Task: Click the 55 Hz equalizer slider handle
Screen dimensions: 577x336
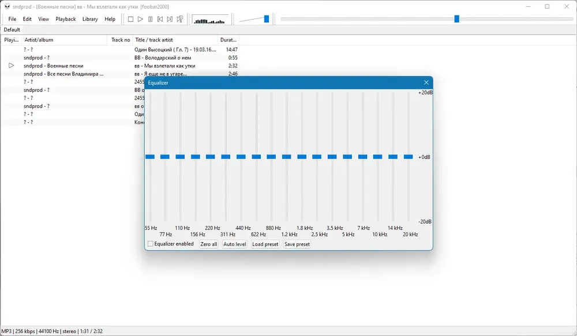Action: tap(150, 157)
